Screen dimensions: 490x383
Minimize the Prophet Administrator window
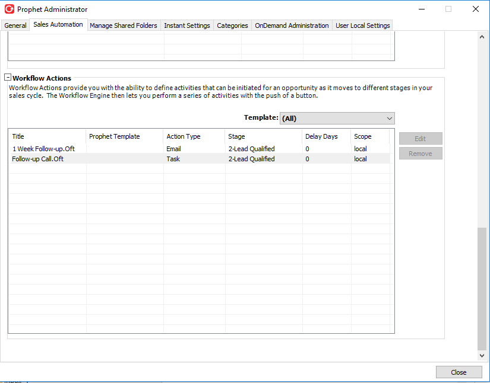tap(422, 9)
